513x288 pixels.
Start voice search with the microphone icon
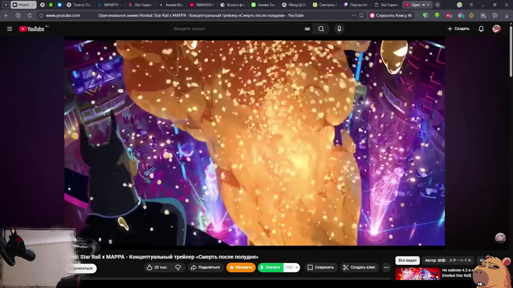click(x=339, y=29)
